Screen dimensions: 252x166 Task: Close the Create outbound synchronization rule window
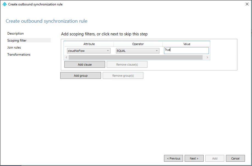247,4
